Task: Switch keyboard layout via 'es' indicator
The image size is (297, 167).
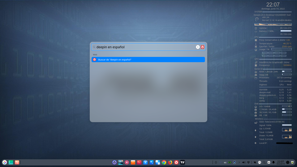Action: [225, 162]
